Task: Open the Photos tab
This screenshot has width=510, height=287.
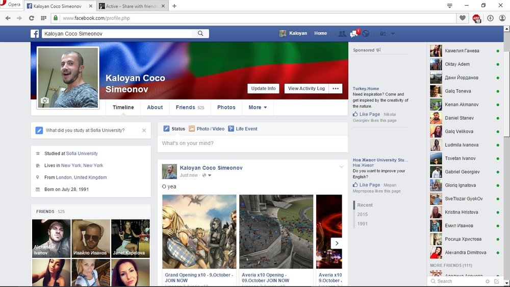Action: pyautogui.click(x=226, y=108)
